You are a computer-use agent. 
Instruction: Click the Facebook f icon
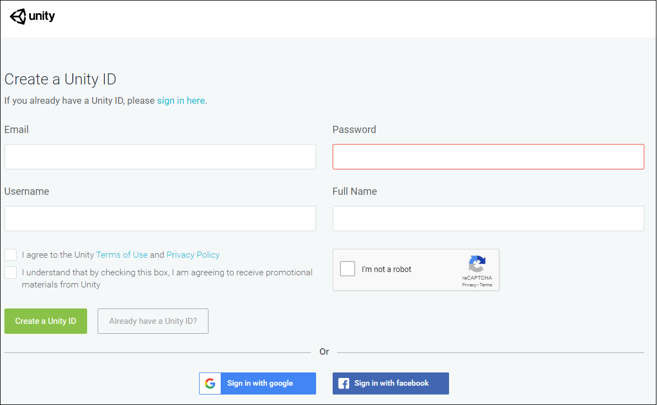[343, 383]
